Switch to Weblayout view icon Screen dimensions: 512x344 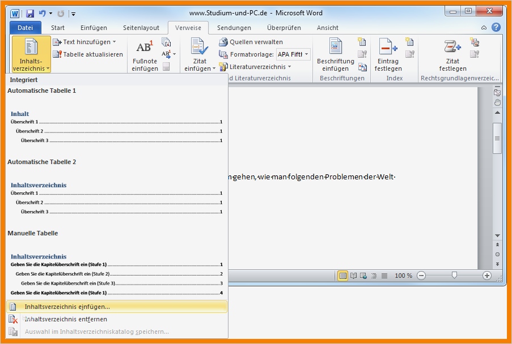pyautogui.click(x=363, y=276)
